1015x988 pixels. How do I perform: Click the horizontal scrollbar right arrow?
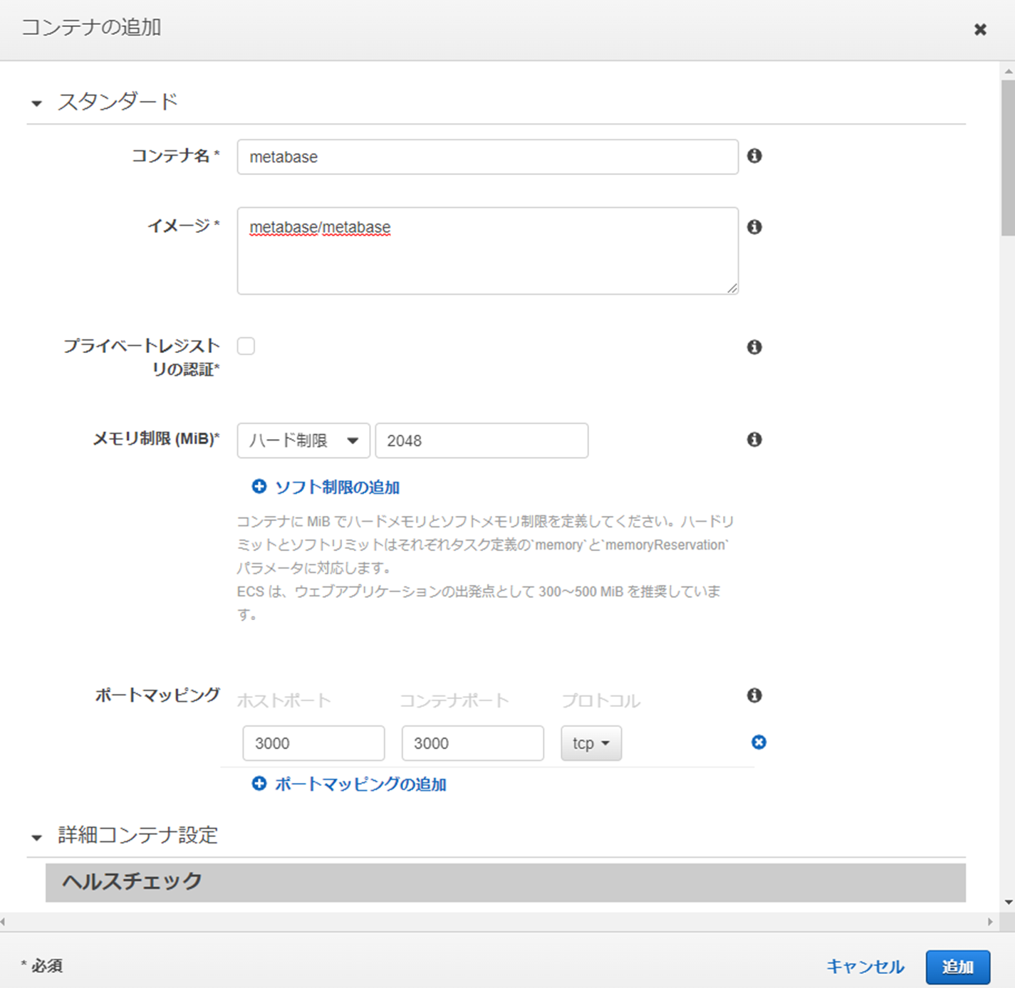point(990,921)
